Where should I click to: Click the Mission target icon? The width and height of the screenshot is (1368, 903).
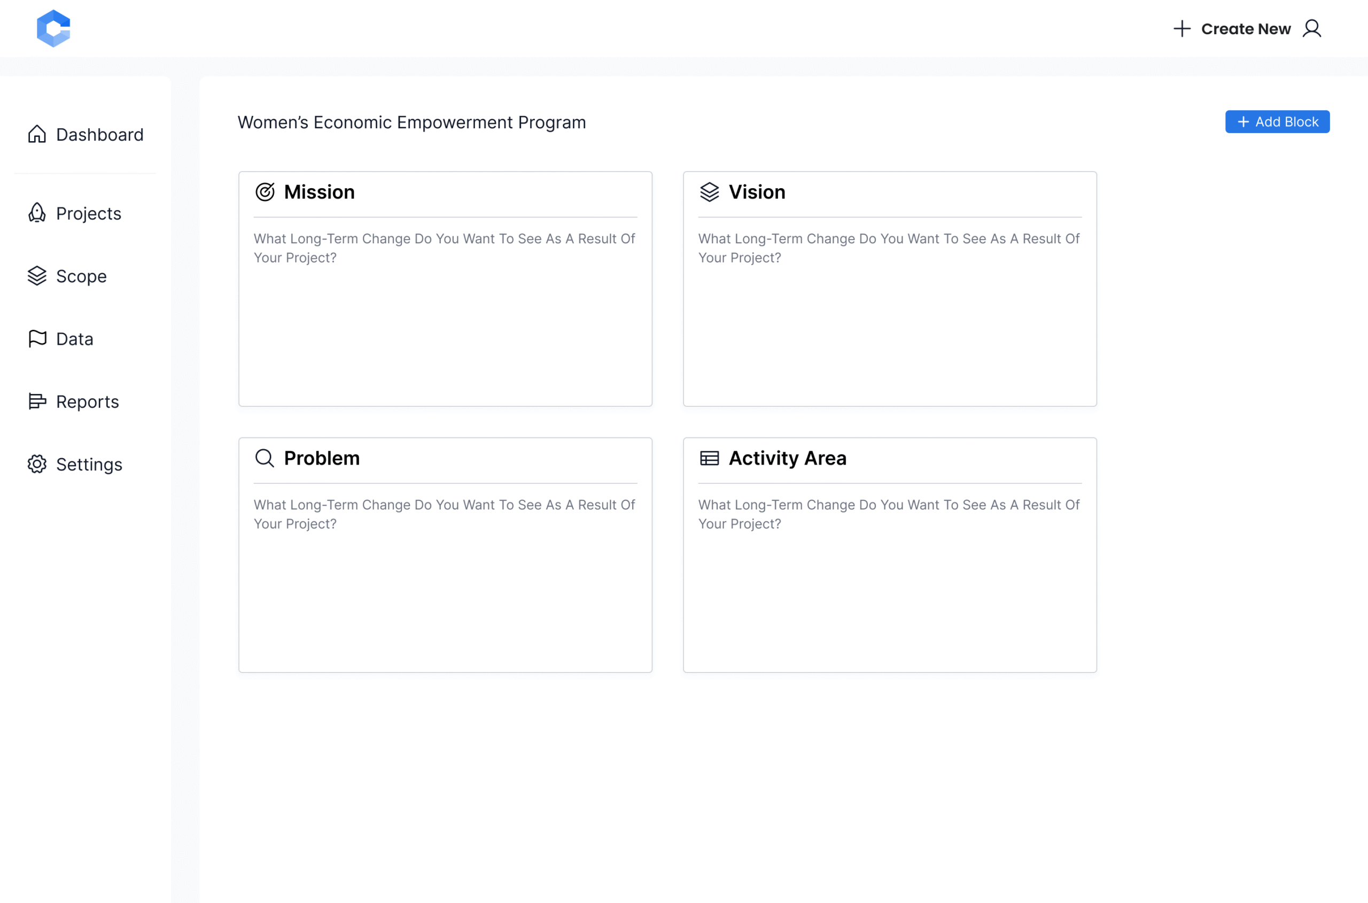click(265, 192)
